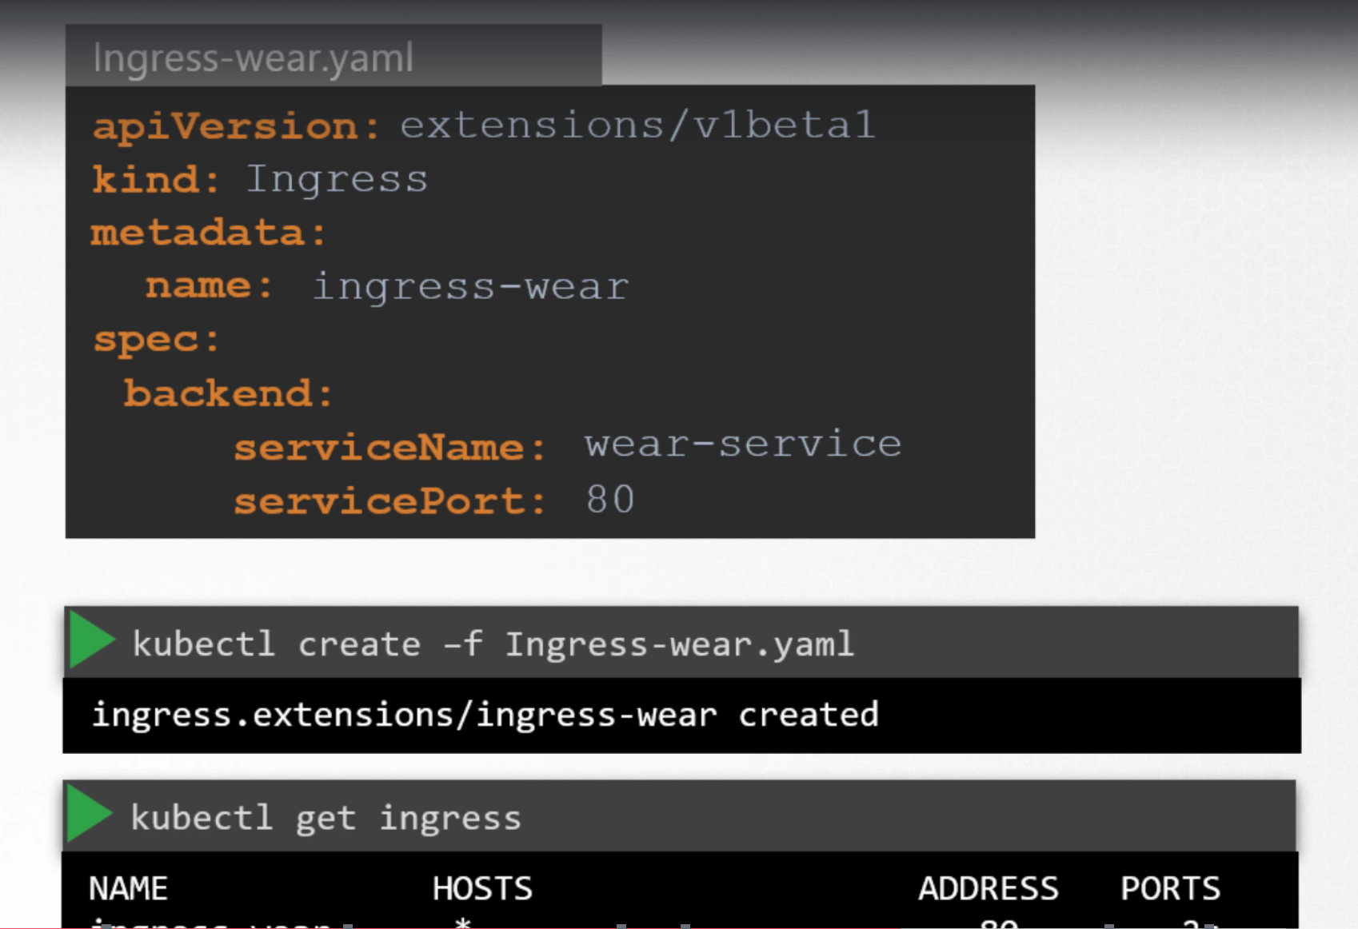Click the 'name:' key under metadata
Screen dimensions: 1358x929
point(209,285)
